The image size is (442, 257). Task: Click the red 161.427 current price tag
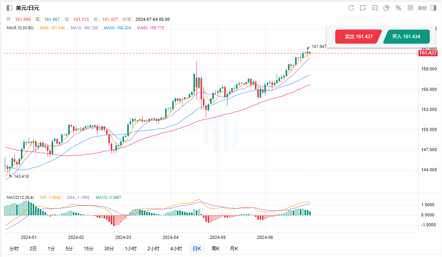(x=427, y=53)
